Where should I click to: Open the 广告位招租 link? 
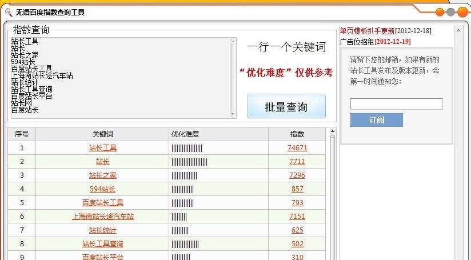coord(357,42)
